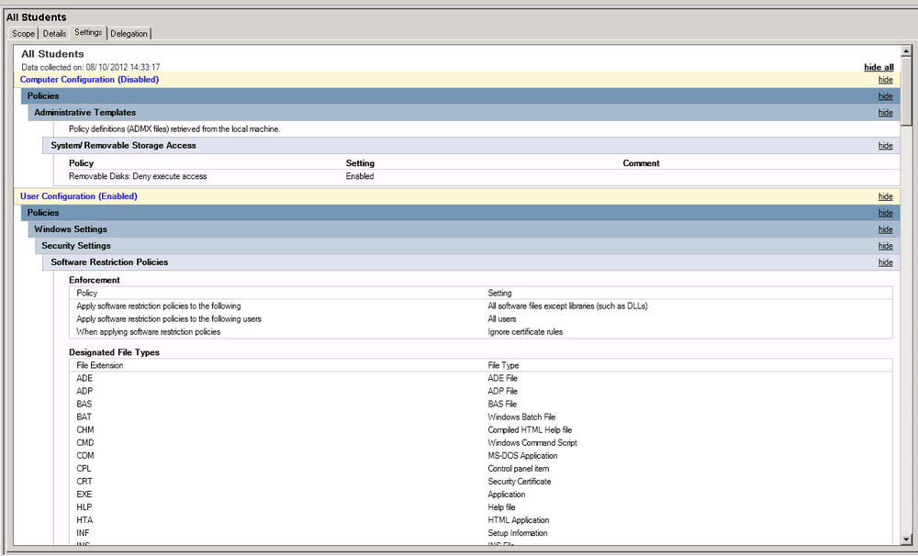Click User Configuration (Enabled) heading link
The height and width of the screenshot is (556, 918).
coord(78,196)
